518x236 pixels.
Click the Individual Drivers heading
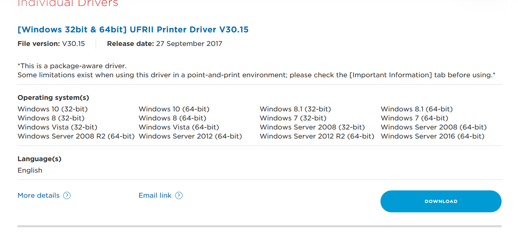pos(68,3)
